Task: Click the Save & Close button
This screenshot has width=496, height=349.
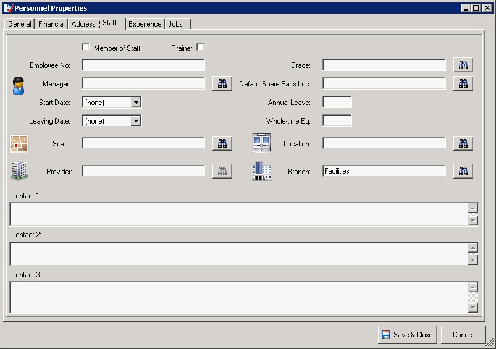Action: tap(408, 335)
